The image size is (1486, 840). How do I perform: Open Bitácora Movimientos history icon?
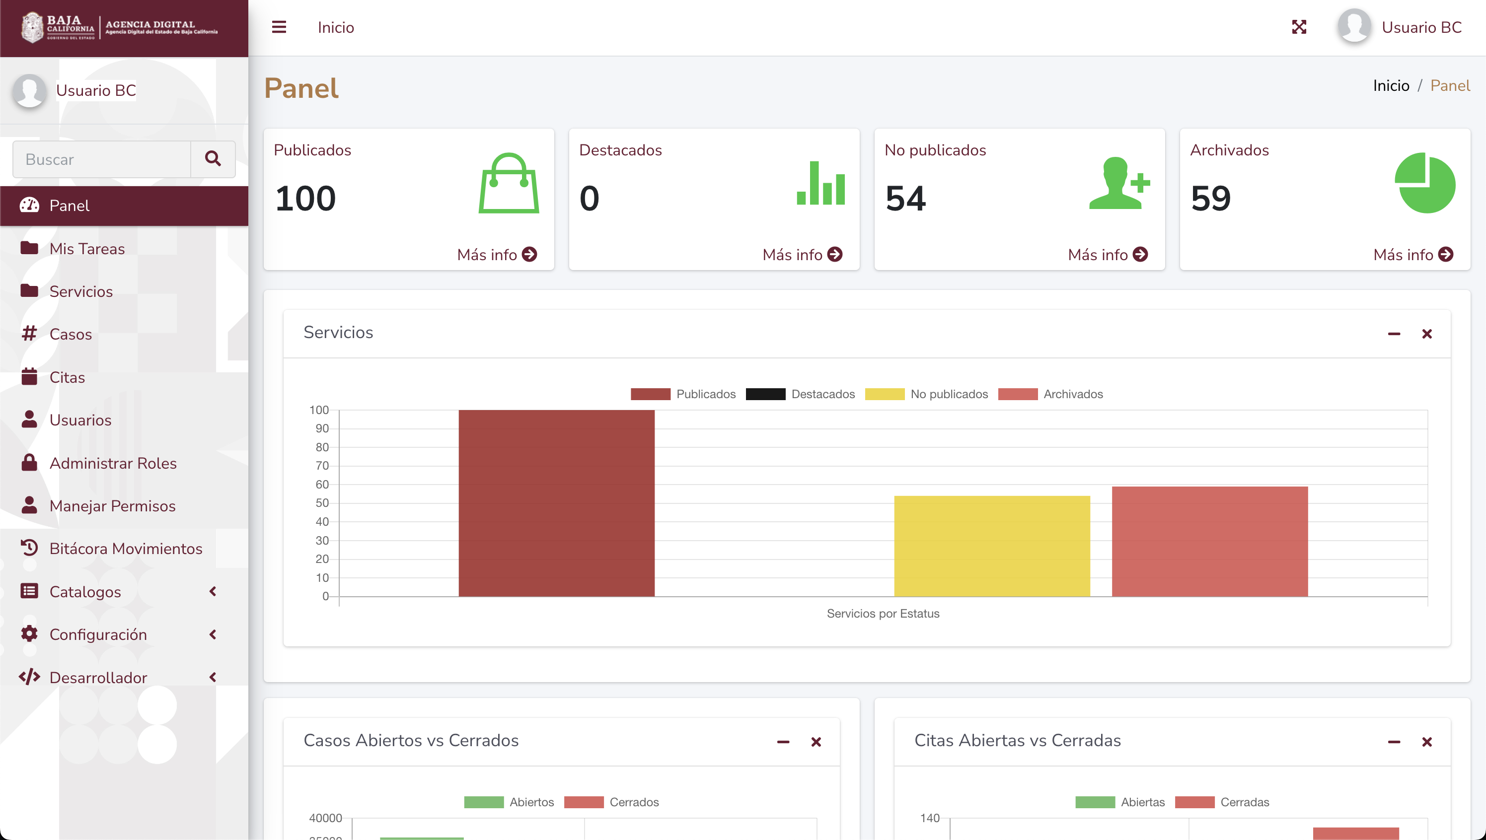[29, 548]
